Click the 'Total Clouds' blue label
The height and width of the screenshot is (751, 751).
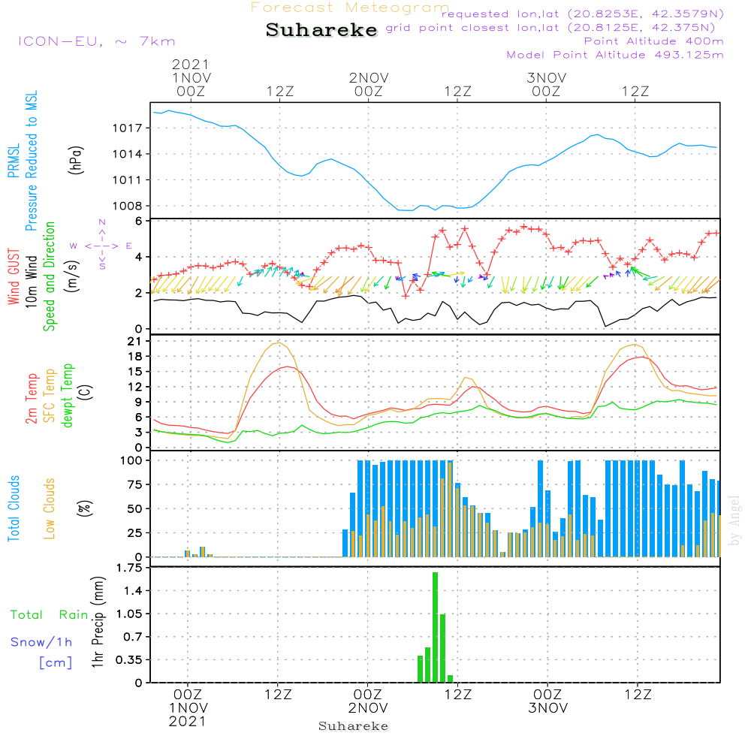(x=14, y=508)
